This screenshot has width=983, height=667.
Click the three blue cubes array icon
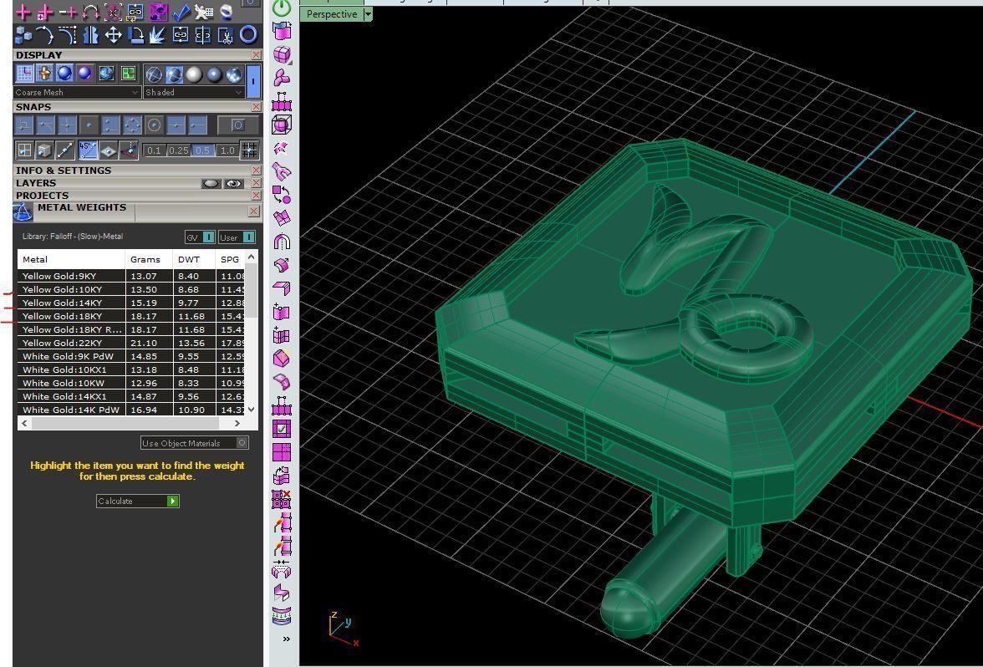[23, 35]
